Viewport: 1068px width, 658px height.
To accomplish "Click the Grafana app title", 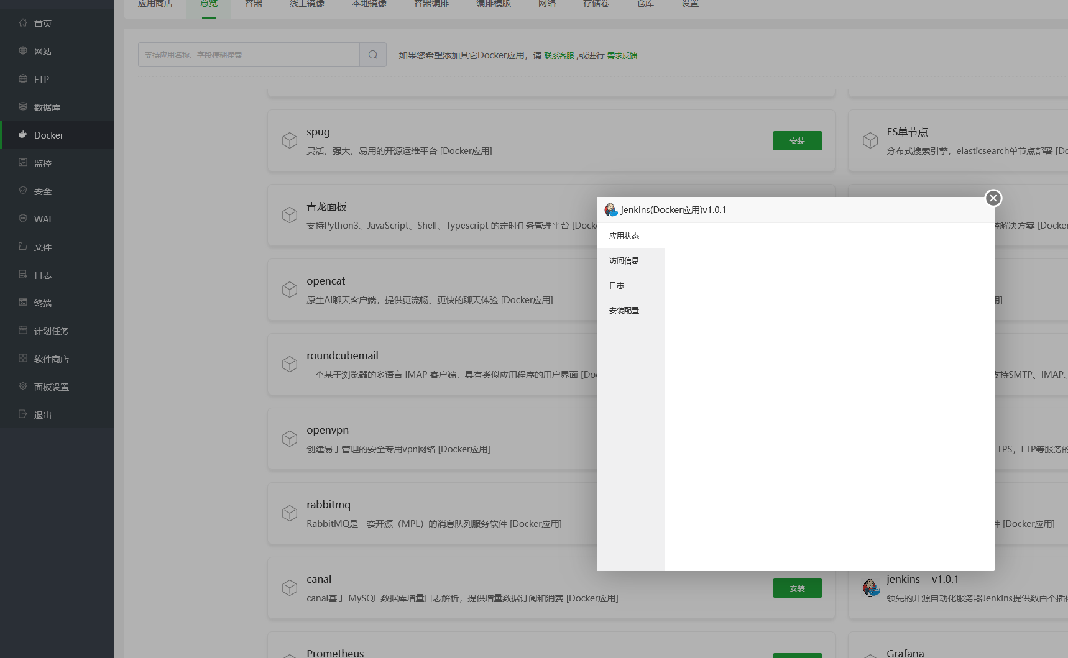I will pos(905,653).
